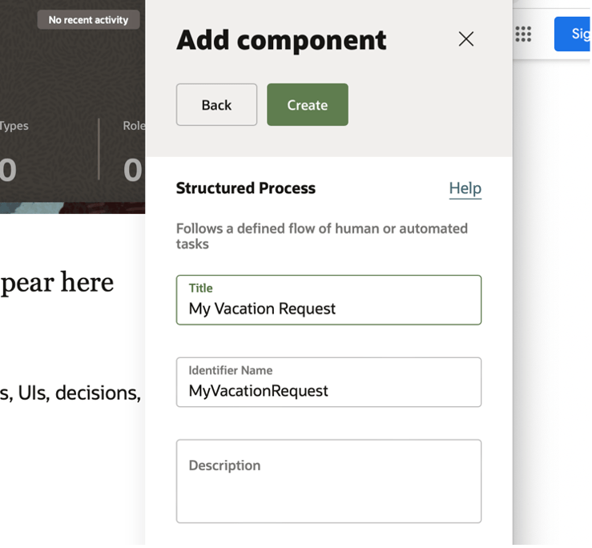Select the Roles count statistic
The height and width of the screenshot is (548, 592).
[133, 169]
